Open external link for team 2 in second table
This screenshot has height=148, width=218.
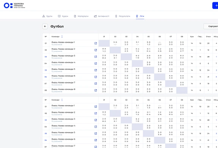[96, 113]
